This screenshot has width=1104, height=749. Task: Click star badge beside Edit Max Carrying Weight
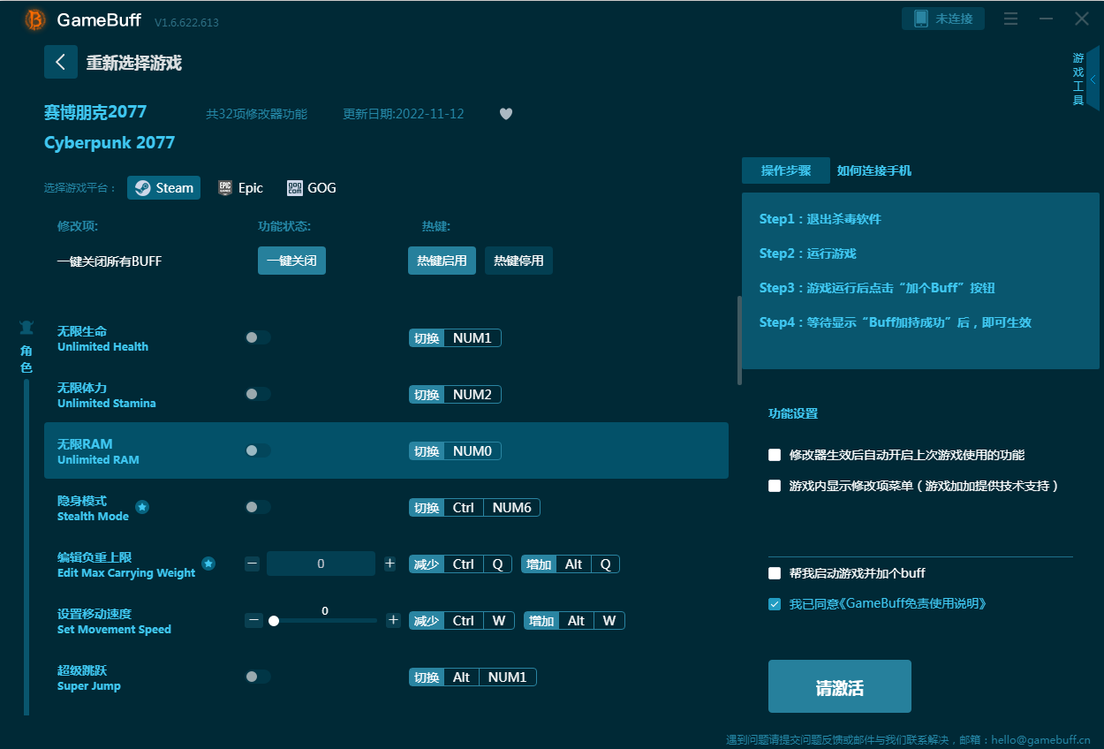click(x=208, y=564)
